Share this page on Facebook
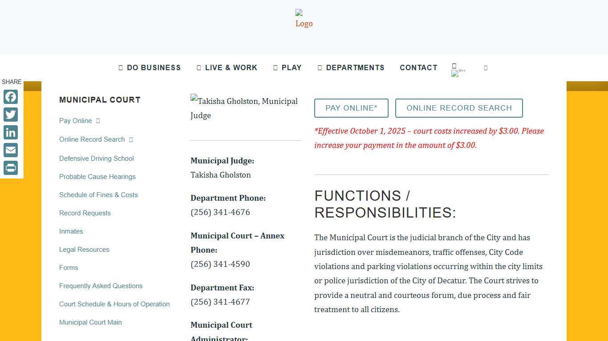The height and width of the screenshot is (341, 608). (11, 97)
